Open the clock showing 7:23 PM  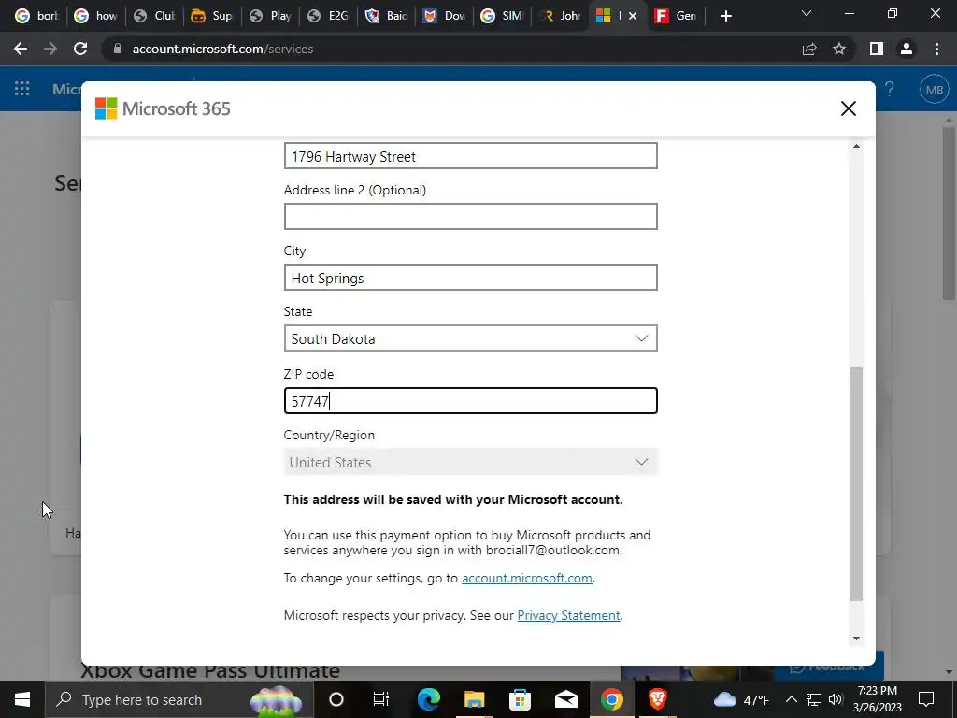tap(878, 699)
